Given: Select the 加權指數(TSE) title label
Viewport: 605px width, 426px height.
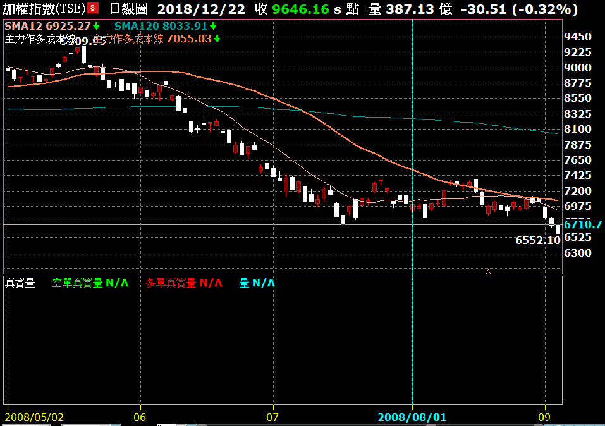Looking at the screenshot, I should [44, 8].
